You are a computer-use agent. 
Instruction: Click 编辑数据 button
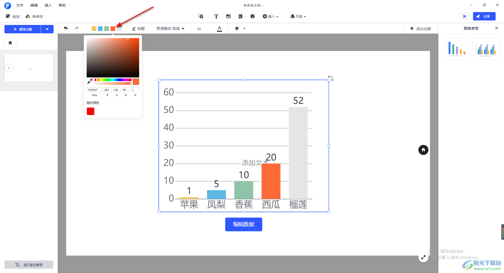[244, 224]
